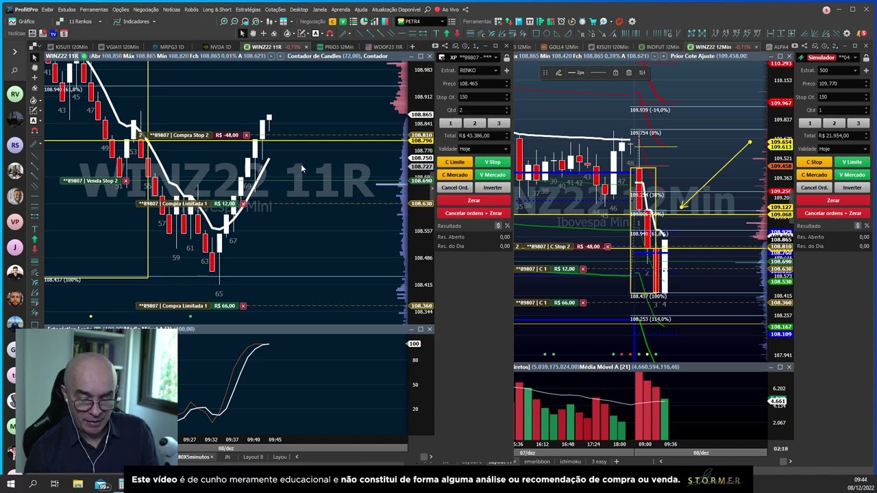Click V Mercado button in XP panel
The image size is (877, 493).
pos(493,175)
